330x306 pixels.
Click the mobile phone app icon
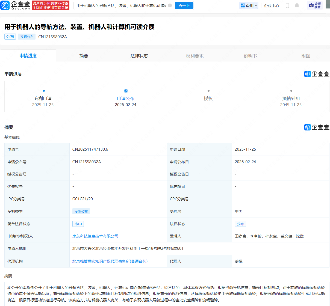pos(287,5)
